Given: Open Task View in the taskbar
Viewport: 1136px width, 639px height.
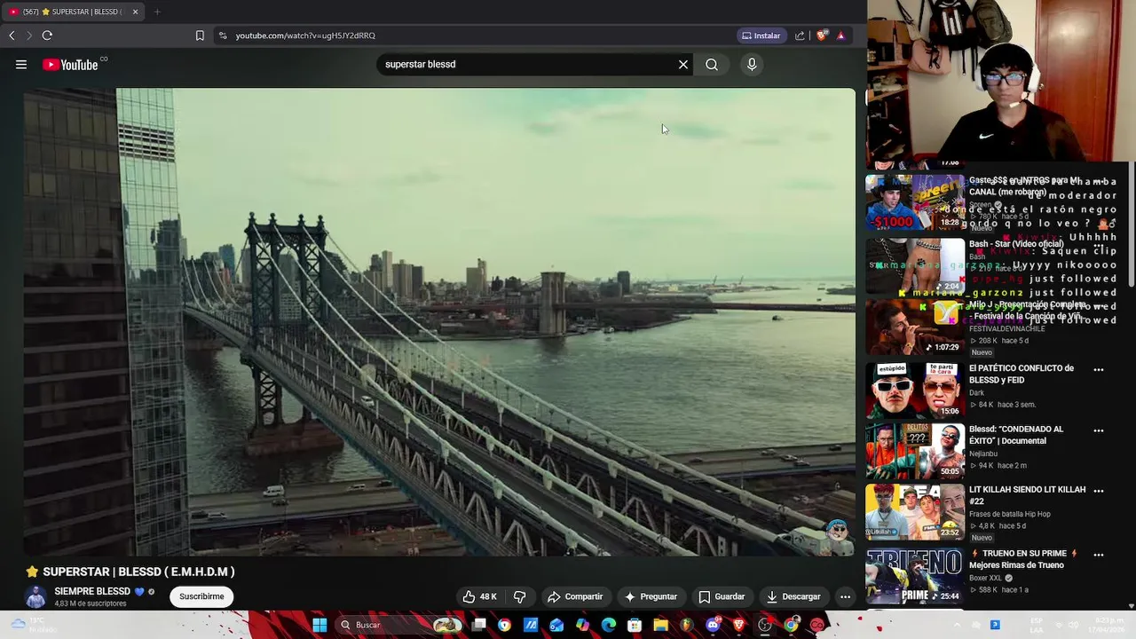Looking at the screenshot, I should click(x=479, y=625).
